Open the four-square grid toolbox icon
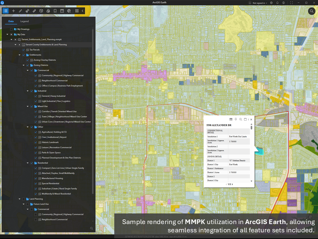The height and width of the screenshot is (239, 318). pos(77,11)
